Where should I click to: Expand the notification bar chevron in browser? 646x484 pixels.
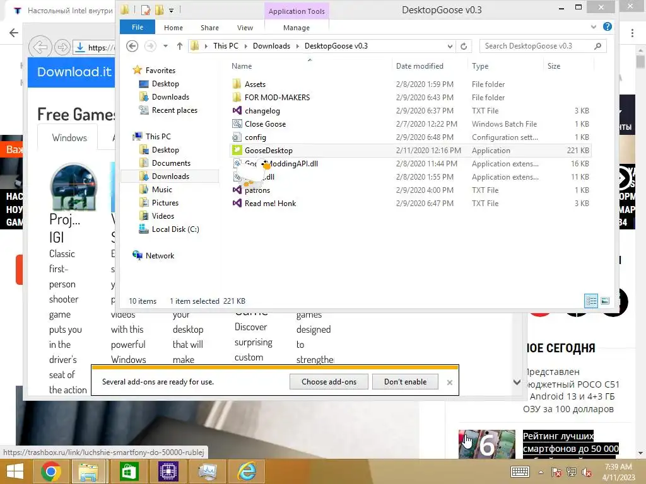[517, 382]
